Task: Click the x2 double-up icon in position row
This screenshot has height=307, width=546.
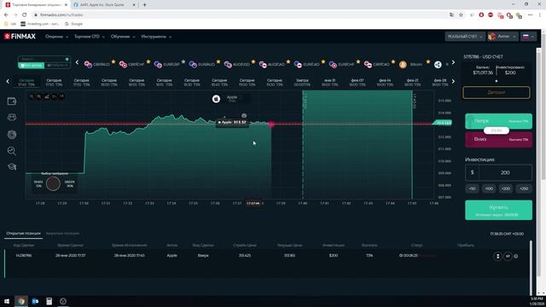Action: pyautogui.click(x=508, y=256)
